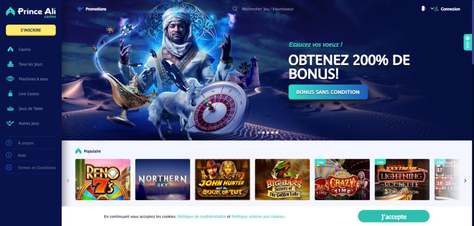Viewport: 474px width, 226px height.
Task: Open Casino section via its sidebar icon
Action: (x=11, y=49)
